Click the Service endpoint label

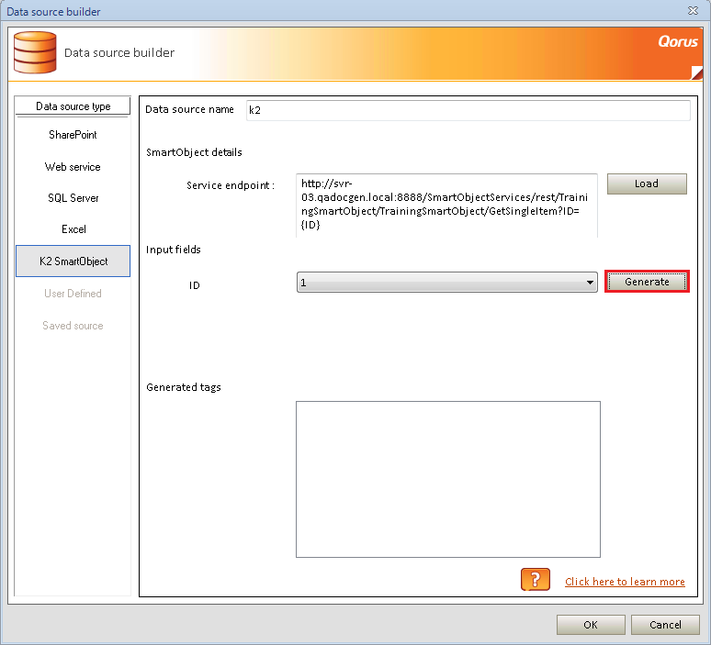click(231, 185)
